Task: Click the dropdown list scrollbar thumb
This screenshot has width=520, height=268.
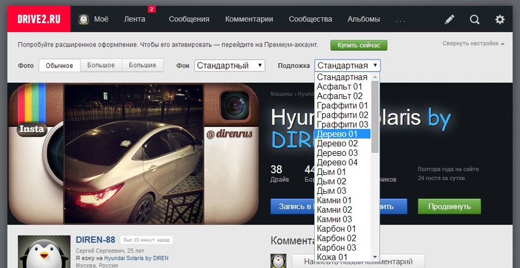Action: pyautogui.click(x=375, y=117)
